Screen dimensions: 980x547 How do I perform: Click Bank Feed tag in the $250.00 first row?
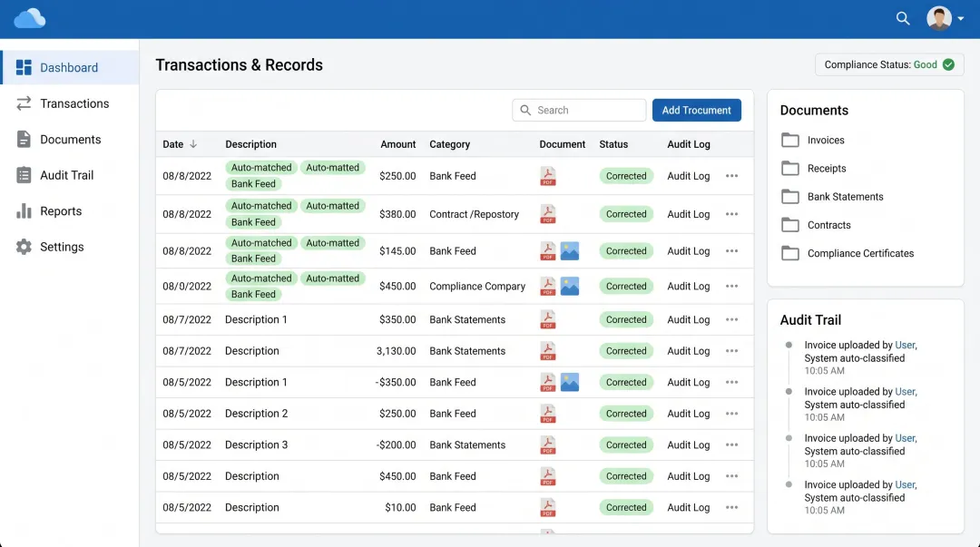coord(253,184)
